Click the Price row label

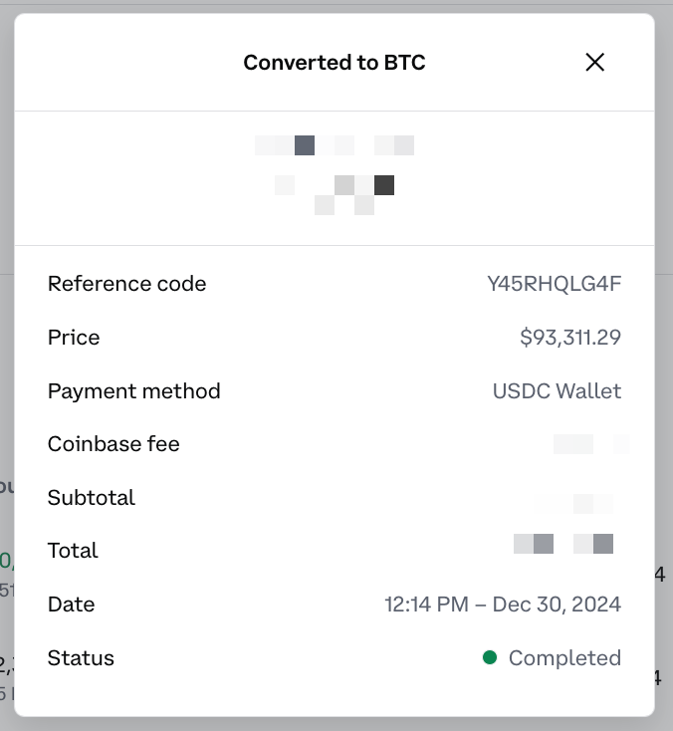point(74,338)
